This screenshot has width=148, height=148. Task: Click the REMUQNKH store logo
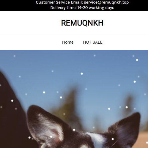[82, 23]
